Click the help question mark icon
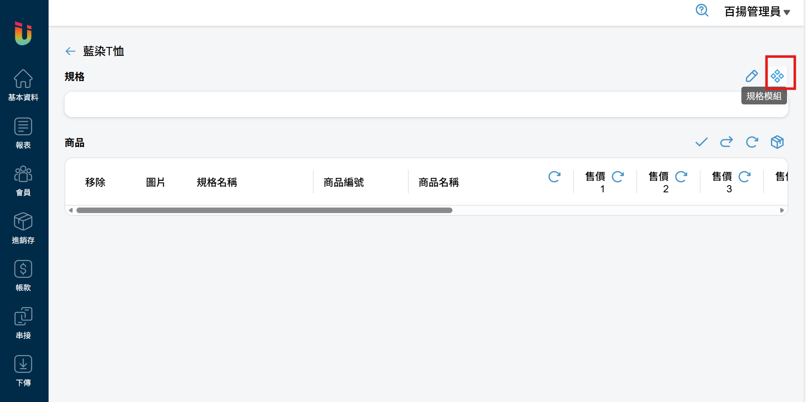This screenshot has width=806, height=402. [702, 11]
